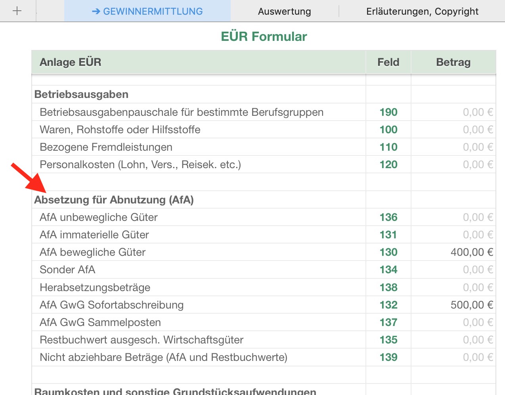The width and height of the screenshot is (505, 395).
Task: Click field number 136 cell
Action: (388, 217)
